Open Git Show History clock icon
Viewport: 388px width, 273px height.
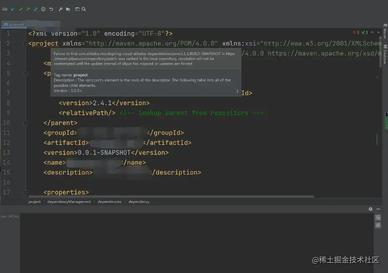click(x=43, y=9)
